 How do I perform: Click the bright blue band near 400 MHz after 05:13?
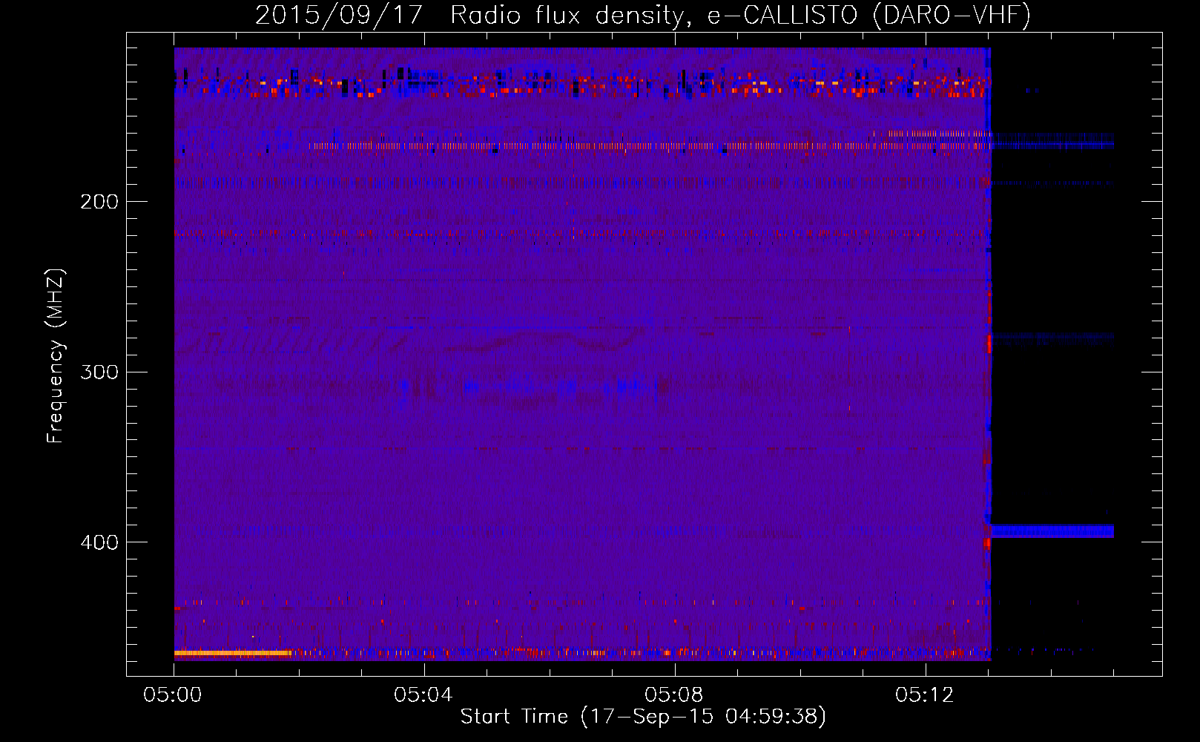(x=1052, y=531)
